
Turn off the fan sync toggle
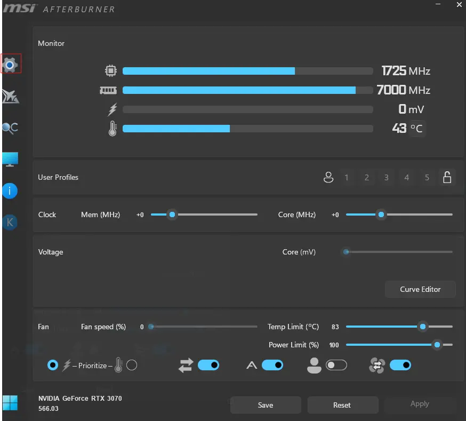[400, 365]
